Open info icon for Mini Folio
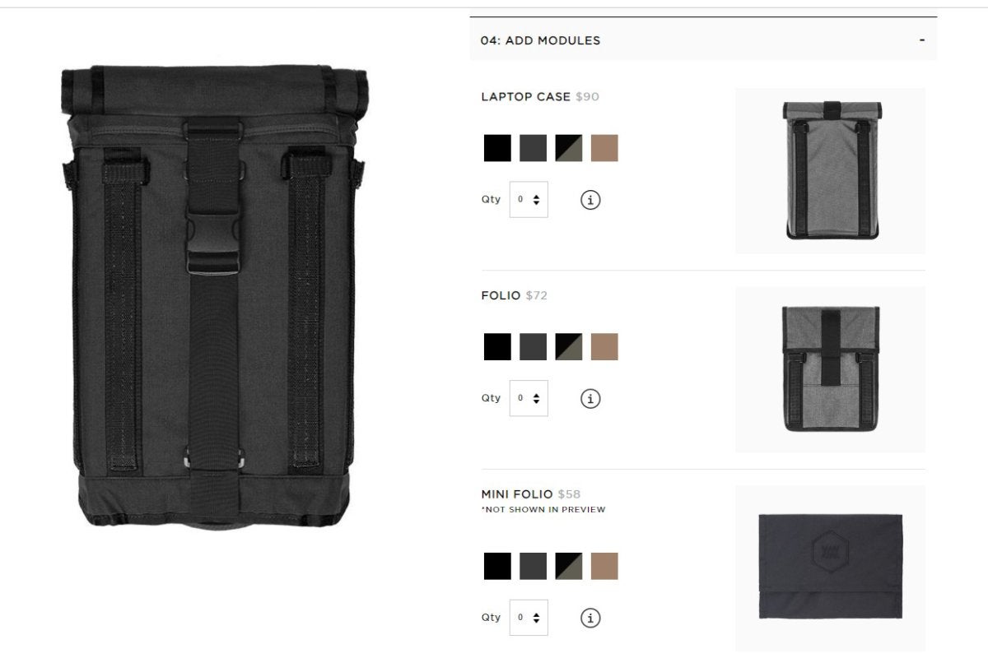This screenshot has width=988, height=658. coord(590,619)
